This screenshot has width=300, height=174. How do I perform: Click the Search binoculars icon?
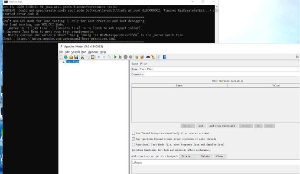pyautogui.click(x=148, y=57)
